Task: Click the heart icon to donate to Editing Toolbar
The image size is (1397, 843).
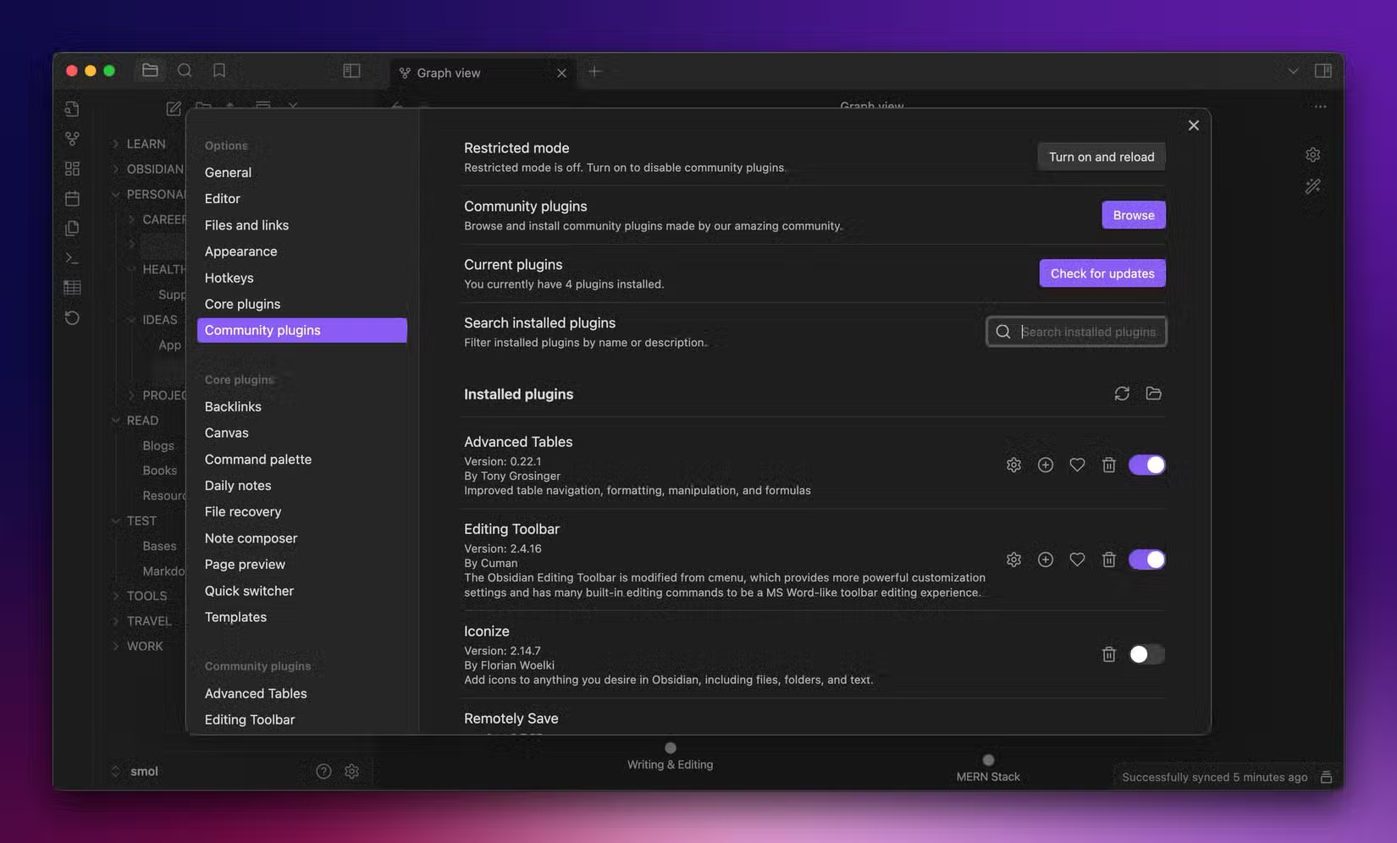Action: coord(1077,559)
